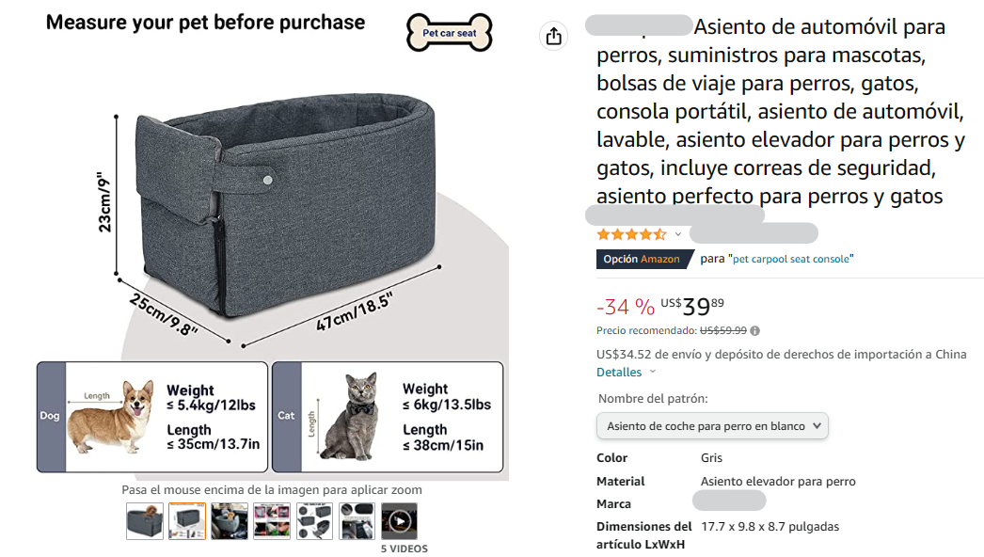Click the Pet car seat bone icon

450,33
